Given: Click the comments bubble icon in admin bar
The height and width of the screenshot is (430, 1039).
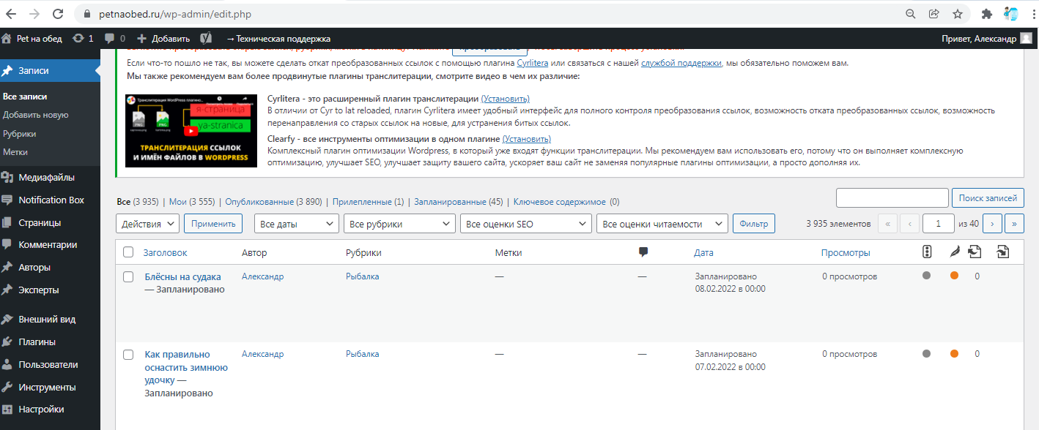Looking at the screenshot, I should pyautogui.click(x=110, y=38).
